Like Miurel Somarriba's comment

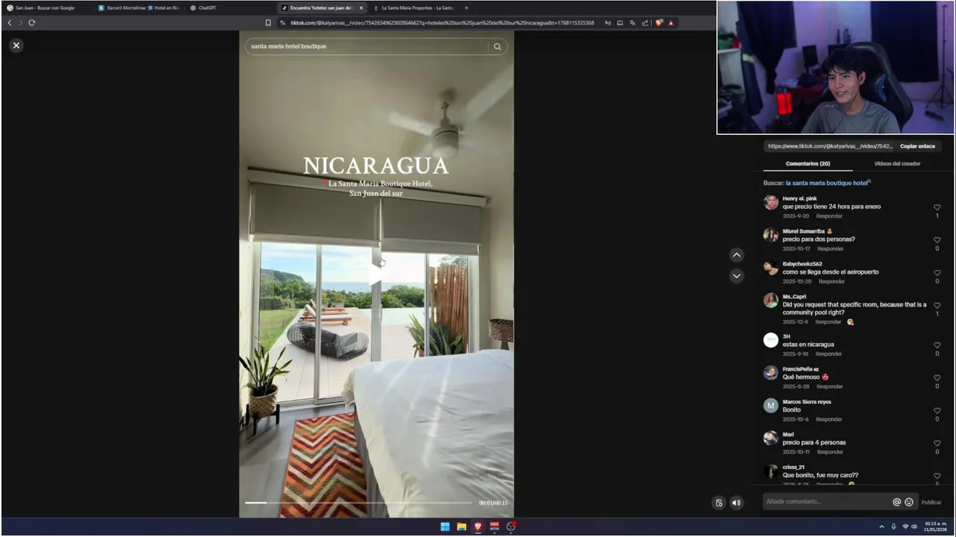coord(937,240)
